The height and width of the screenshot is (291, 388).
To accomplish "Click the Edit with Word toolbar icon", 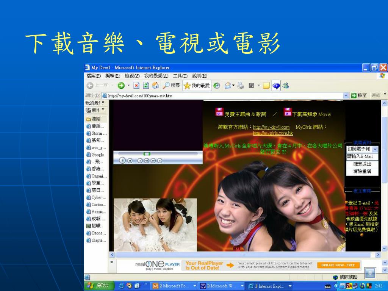I will pos(252,86).
